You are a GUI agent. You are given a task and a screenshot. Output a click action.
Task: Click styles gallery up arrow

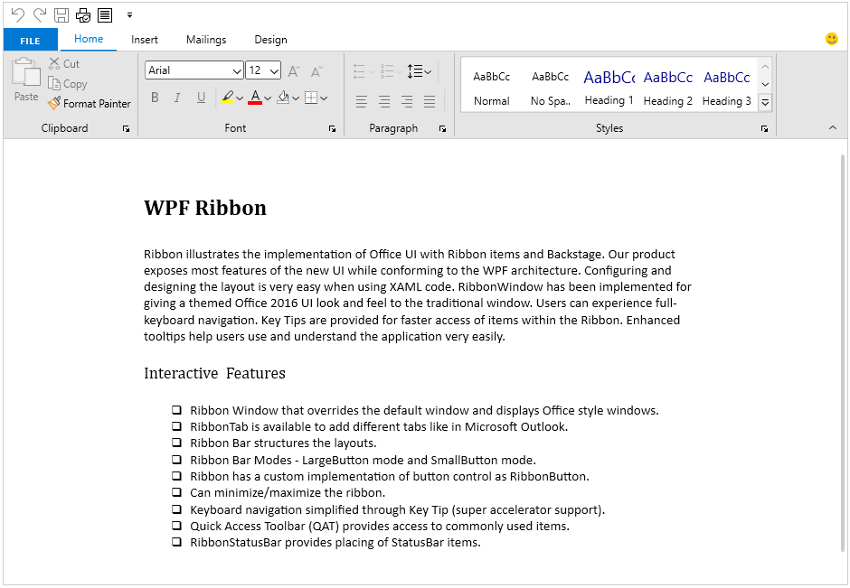(x=765, y=67)
